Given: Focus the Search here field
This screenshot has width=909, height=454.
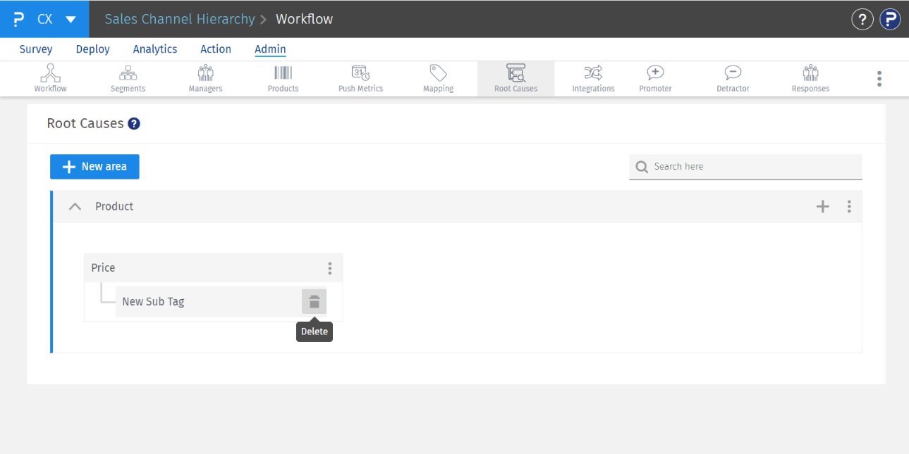Looking at the screenshot, I should point(745,167).
